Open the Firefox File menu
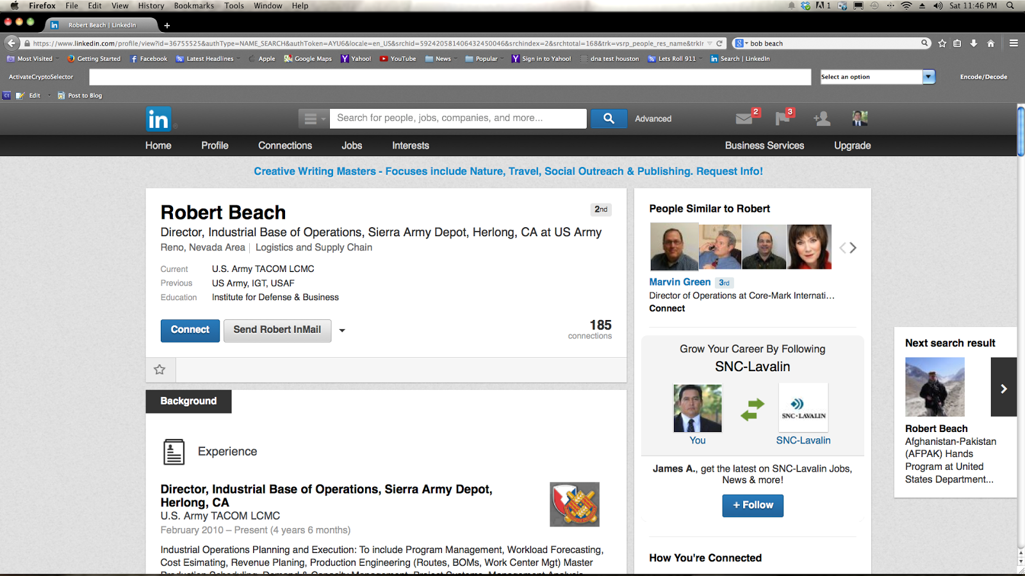 coord(72,6)
